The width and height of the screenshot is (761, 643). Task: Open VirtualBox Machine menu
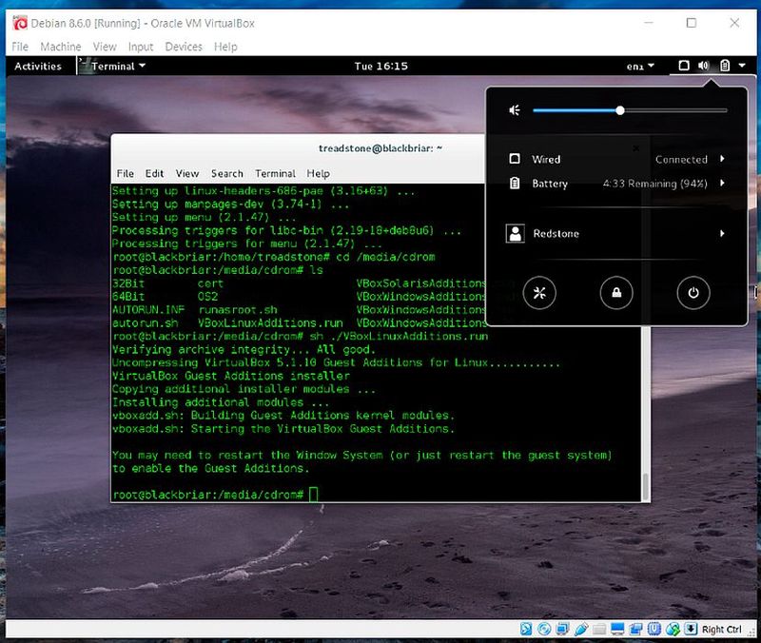61,47
